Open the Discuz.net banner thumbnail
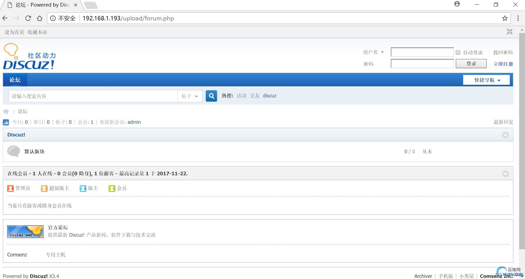 coord(25,232)
